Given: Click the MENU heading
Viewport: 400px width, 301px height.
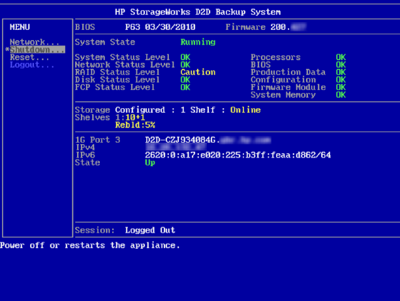Looking at the screenshot, I should point(20,27).
